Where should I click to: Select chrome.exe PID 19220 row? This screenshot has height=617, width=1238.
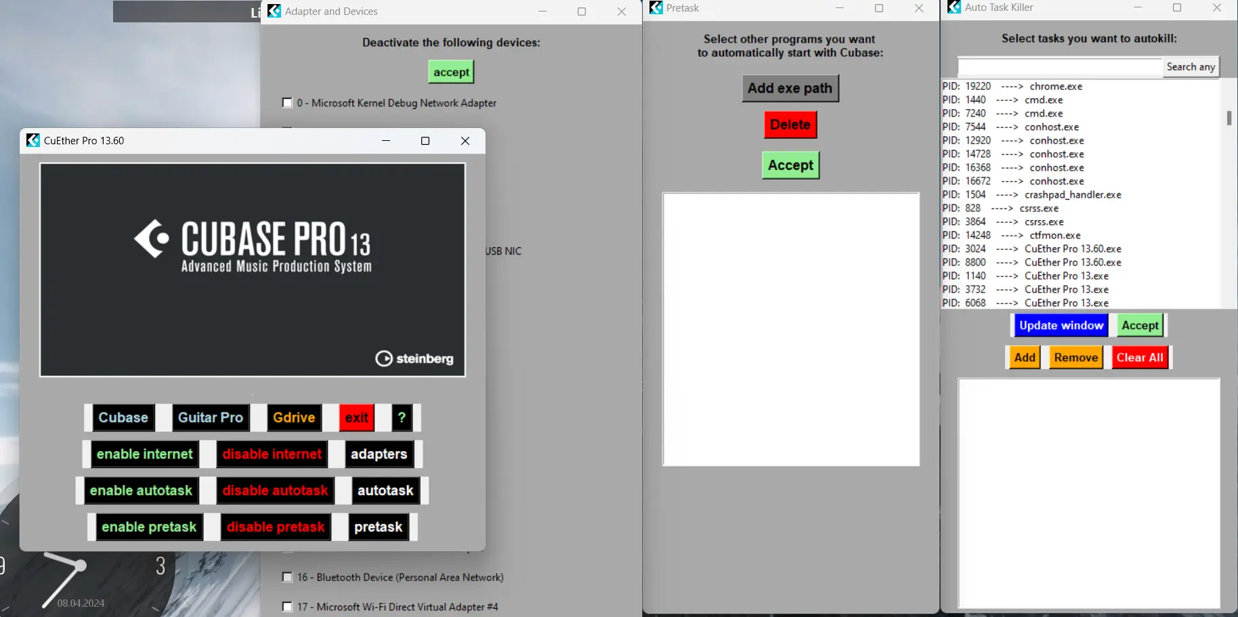pyautogui.click(x=1081, y=86)
